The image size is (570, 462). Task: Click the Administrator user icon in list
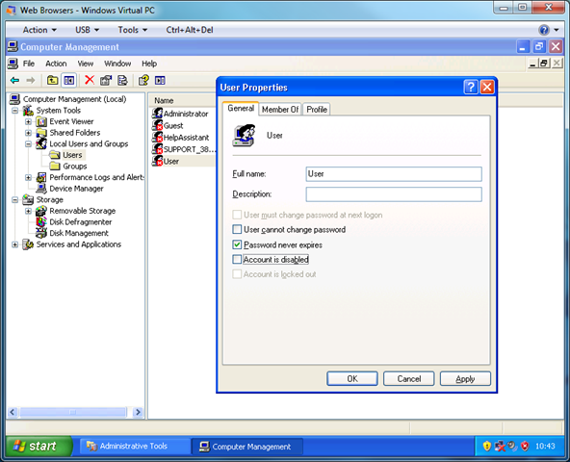(x=157, y=113)
